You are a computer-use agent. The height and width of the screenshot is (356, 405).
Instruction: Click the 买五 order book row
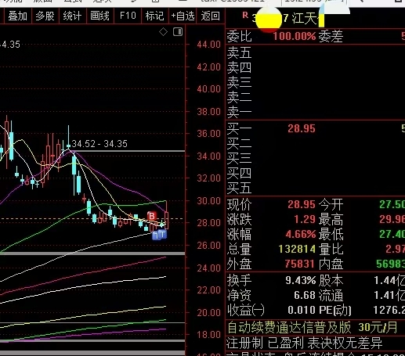[x=316, y=188]
